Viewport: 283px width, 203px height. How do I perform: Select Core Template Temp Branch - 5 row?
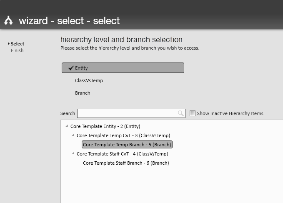pos(127,145)
